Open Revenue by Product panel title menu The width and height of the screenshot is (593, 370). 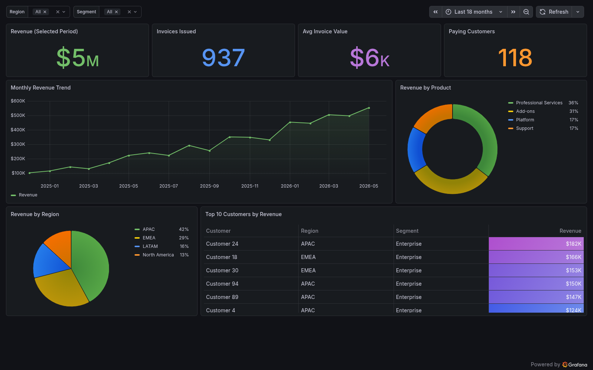click(425, 88)
